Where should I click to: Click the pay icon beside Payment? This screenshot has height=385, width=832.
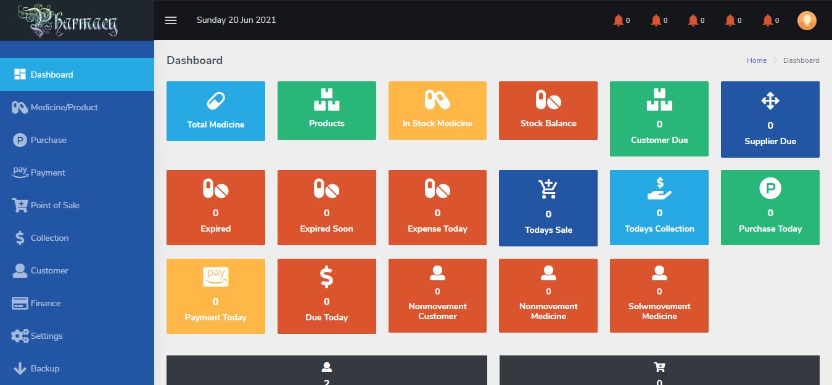pyautogui.click(x=20, y=172)
